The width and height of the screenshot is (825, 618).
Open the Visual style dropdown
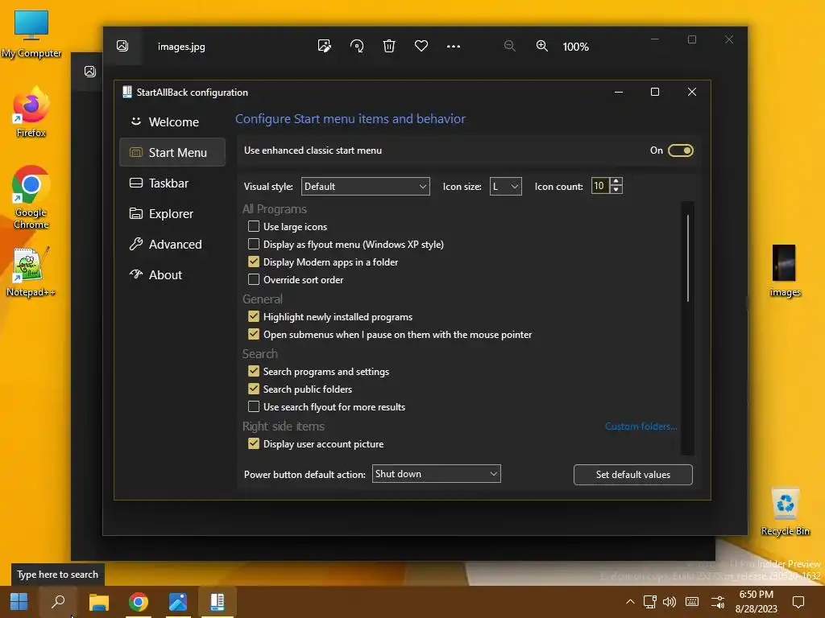(x=365, y=187)
